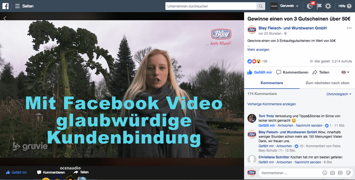Image resolution: width=355 pixels, height=180 pixels.
Task: Click 'Kommentieren' below the video
Action: (51, 172)
